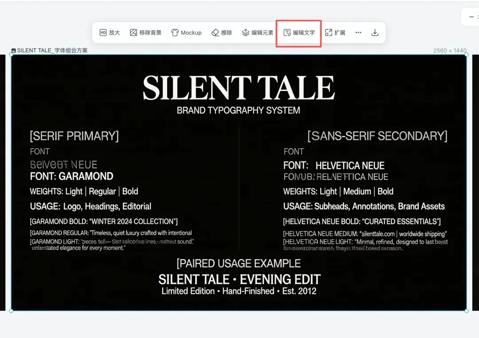This screenshot has width=479, height=338.
Task: Select the 扩展 expand image tool
Action: [x=335, y=33]
